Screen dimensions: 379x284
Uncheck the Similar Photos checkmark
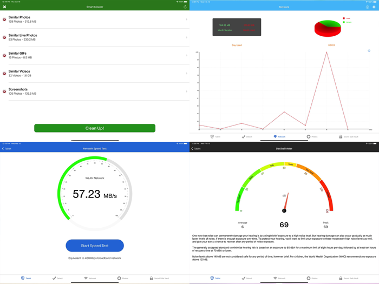[x=4, y=19]
